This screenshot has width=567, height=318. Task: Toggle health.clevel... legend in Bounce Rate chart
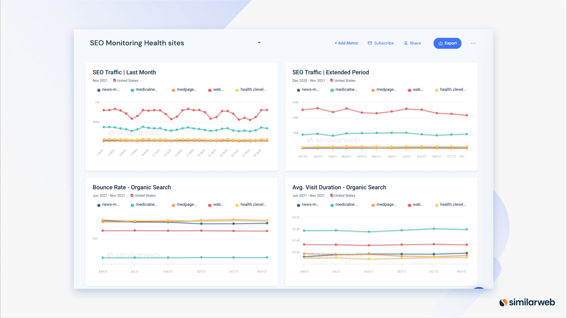251,205
